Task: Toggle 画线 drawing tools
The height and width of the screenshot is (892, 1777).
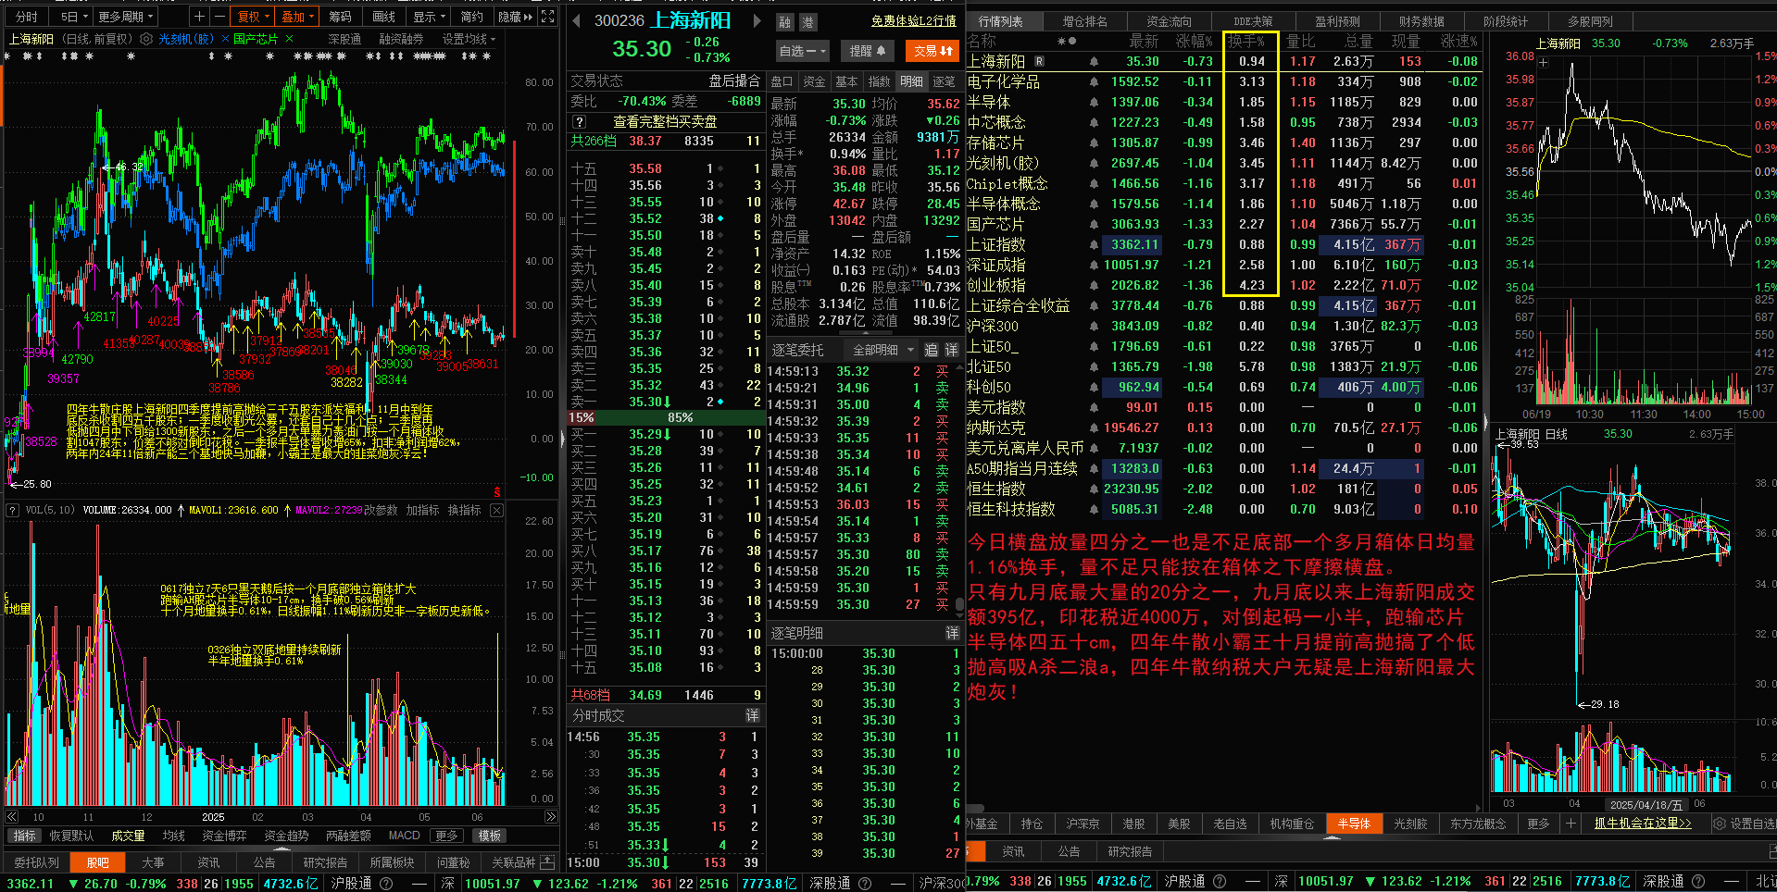Action: pyautogui.click(x=383, y=17)
